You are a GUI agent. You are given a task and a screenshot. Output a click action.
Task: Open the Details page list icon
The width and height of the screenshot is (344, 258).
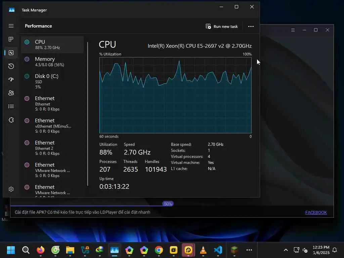11,106
